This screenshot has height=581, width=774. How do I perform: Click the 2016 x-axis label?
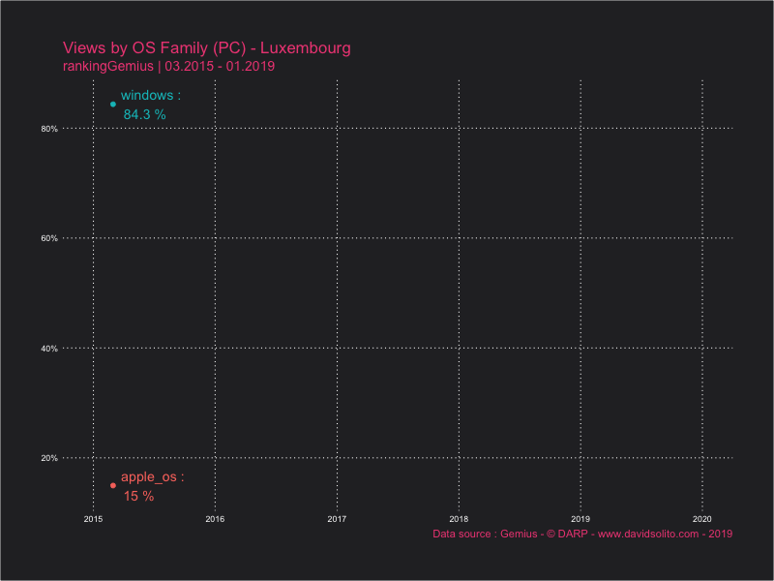click(215, 519)
